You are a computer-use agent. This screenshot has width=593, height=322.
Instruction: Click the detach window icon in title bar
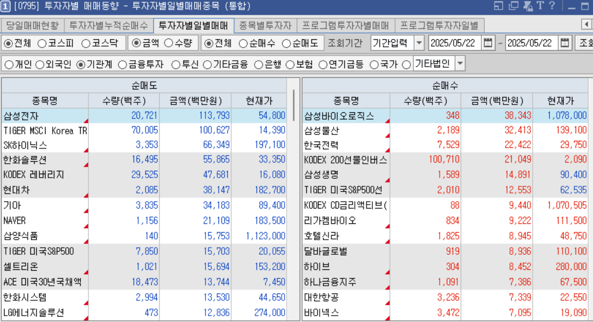coord(513,6)
